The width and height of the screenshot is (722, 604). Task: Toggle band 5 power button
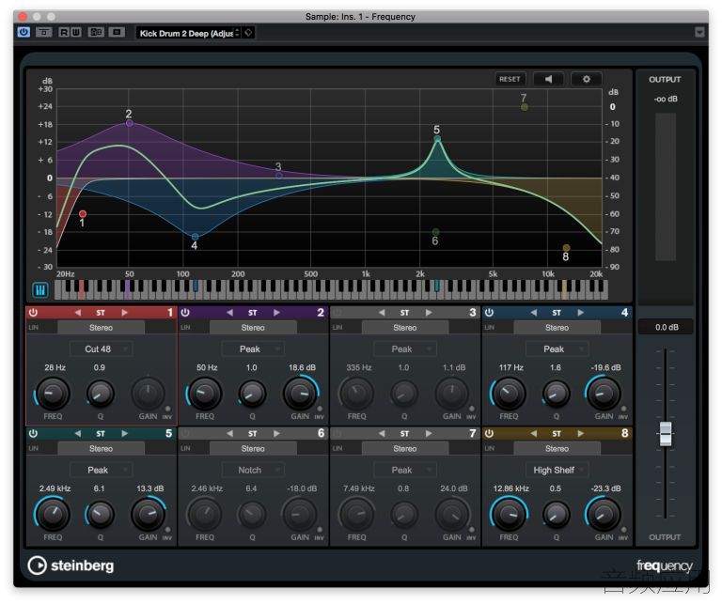(x=33, y=433)
